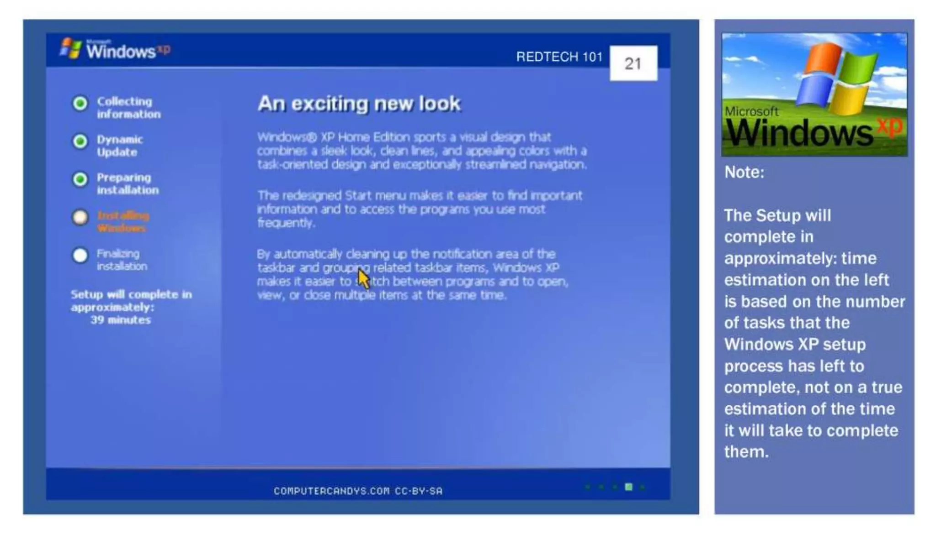Click the orange 'Installing Windows' step label
Image resolution: width=936 pixels, height=555 pixels.
(123, 221)
